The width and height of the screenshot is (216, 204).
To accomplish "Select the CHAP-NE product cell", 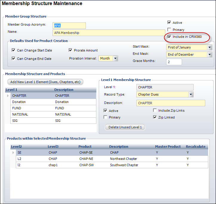I will 86,159.
